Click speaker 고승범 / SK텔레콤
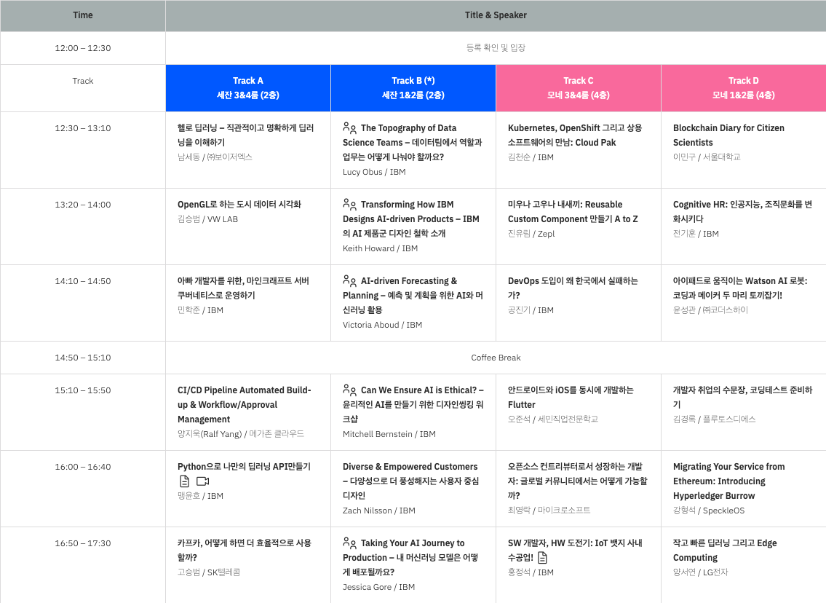Image resolution: width=826 pixels, height=603 pixels. pyautogui.click(x=209, y=572)
